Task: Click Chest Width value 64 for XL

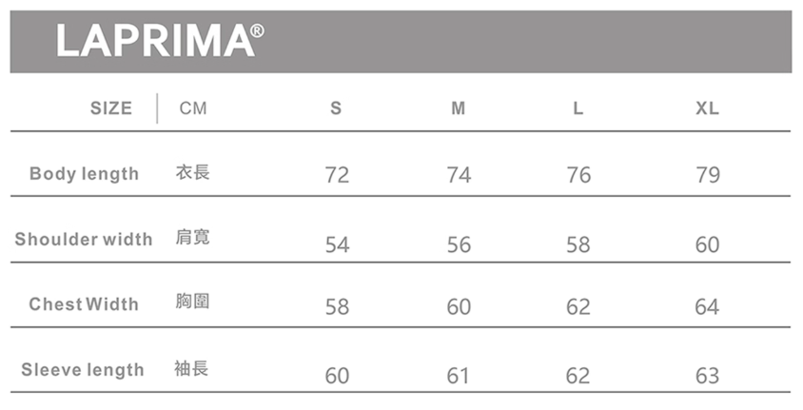Action: 707,307
